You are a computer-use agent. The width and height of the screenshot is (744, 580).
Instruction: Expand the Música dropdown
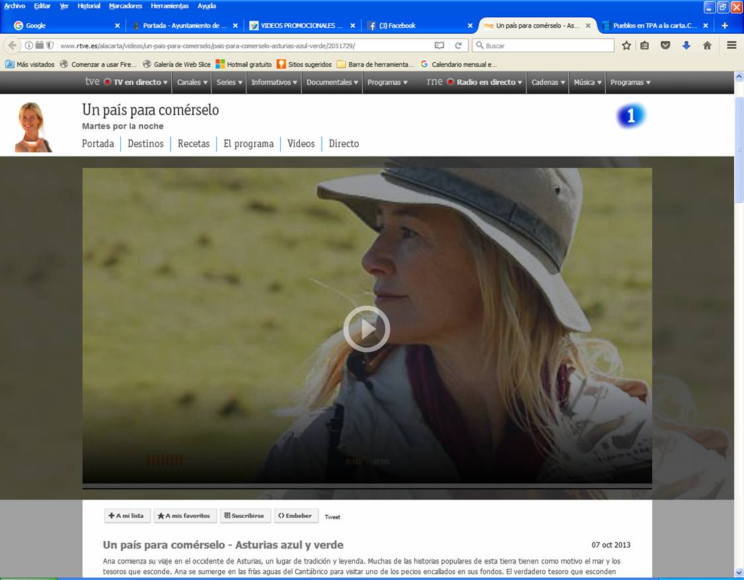[587, 82]
